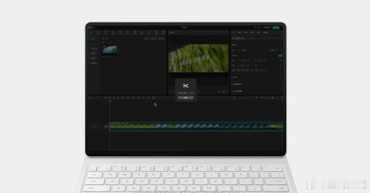Add a keyframe for 旋转 rotation

[280, 65]
